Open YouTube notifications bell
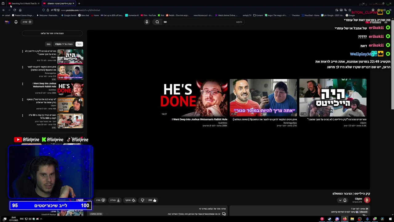394x222 pixels. tap(16, 22)
